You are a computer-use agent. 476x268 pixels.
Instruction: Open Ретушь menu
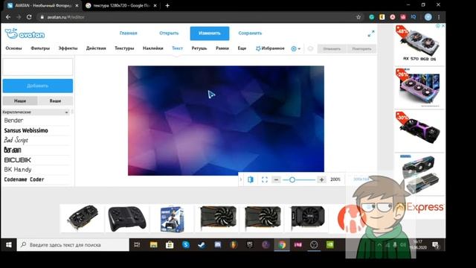point(199,48)
